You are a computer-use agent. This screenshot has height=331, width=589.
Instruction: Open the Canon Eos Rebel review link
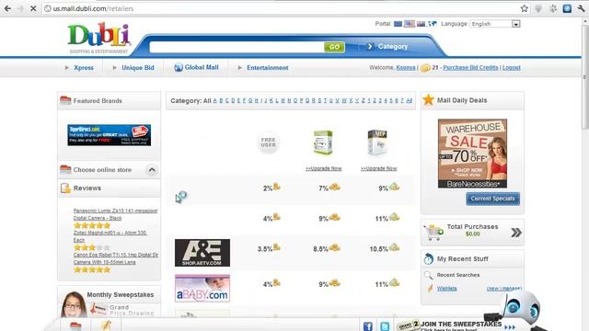[115, 258]
